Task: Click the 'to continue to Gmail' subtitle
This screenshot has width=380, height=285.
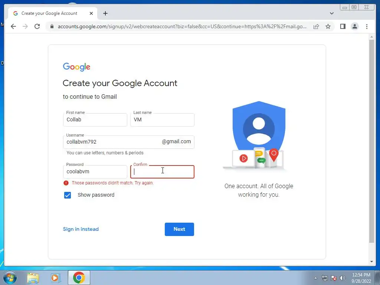Action: (x=90, y=97)
